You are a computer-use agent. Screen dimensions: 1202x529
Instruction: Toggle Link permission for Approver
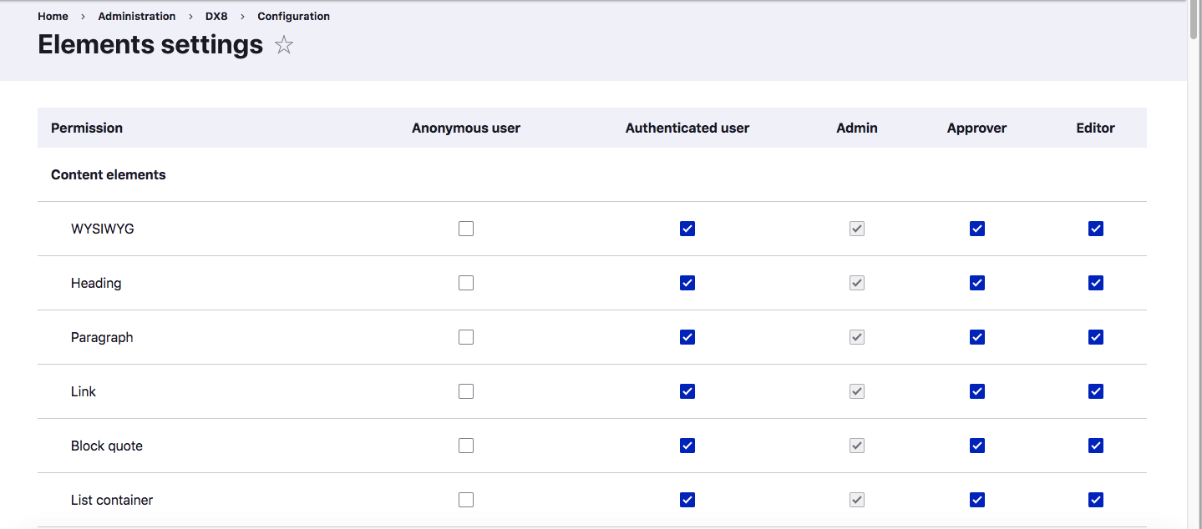(977, 391)
